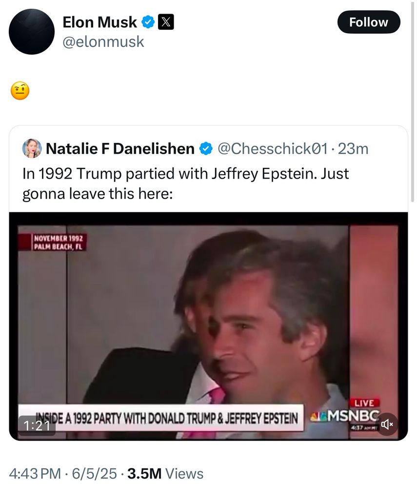Screen dimensions: 417x488
Task: Open the @elonmusk handle
Action: click(x=103, y=42)
